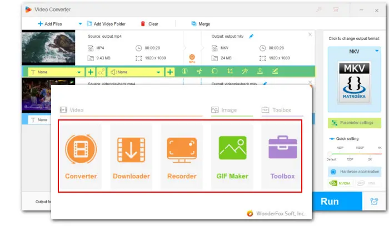This screenshot has height=226, width=389.
Task: Open the trim scissors tool
Action: [x=200, y=72]
